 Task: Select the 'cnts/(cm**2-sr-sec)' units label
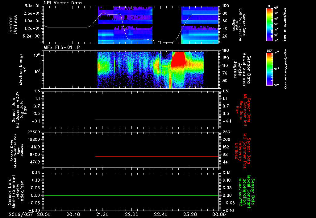click(x=285, y=24)
